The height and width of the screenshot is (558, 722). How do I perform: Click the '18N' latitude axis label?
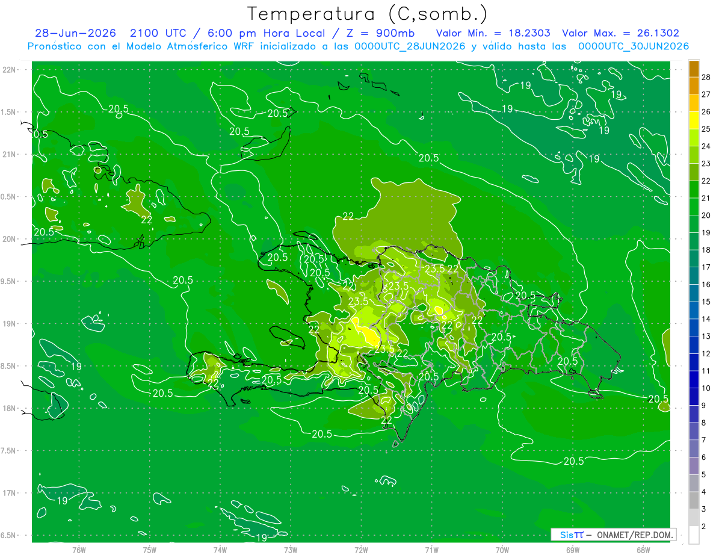click(x=10, y=408)
